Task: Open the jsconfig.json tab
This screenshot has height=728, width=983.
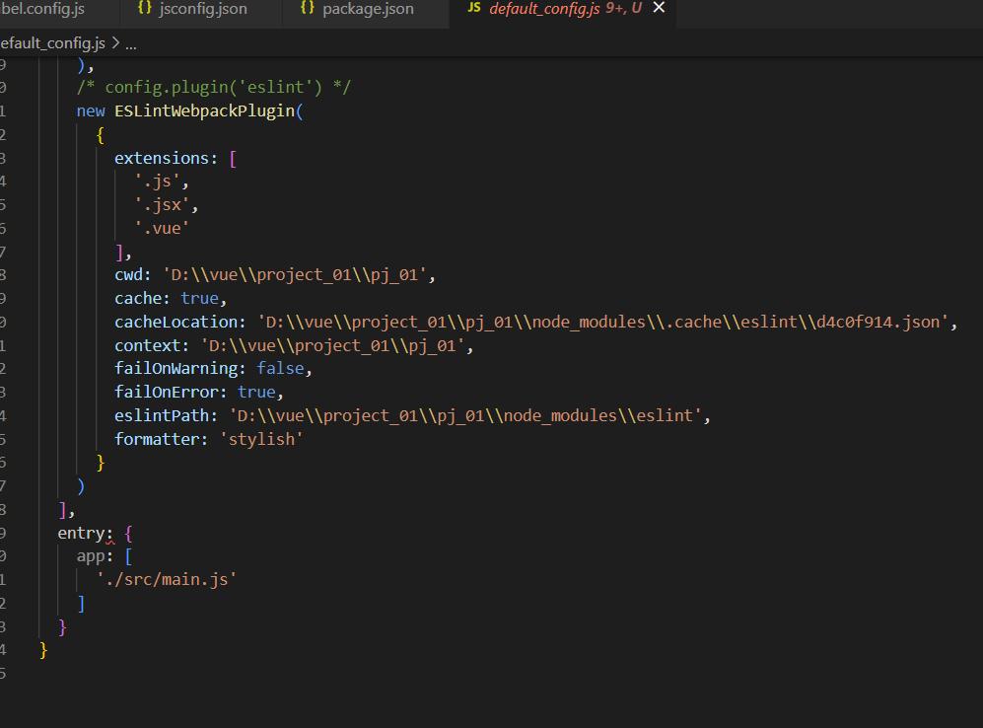Action: click(x=202, y=9)
